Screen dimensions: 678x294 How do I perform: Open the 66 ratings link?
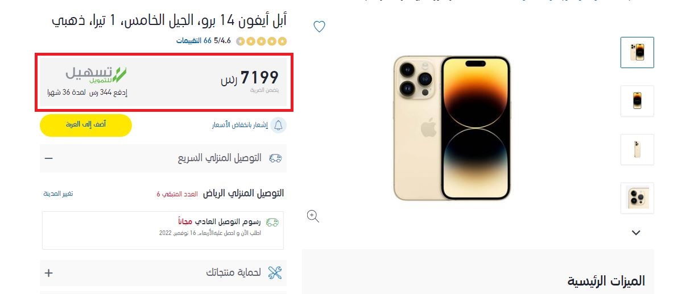tap(194, 41)
